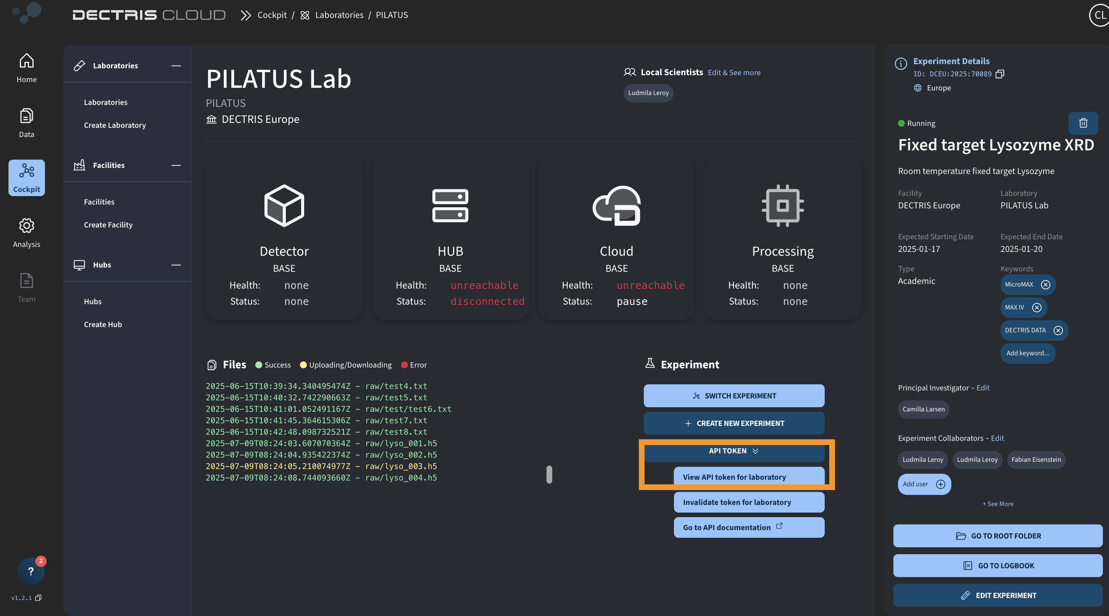Click the files log scrollbar thumb
This screenshot has width=1109, height=616.
click(549, 474)
